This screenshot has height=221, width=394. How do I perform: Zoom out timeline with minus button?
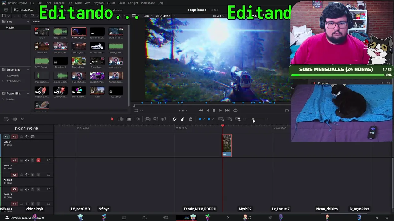244,119
